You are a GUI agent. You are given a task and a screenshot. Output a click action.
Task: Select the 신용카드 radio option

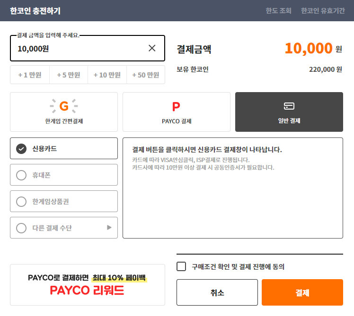[21, 149]
